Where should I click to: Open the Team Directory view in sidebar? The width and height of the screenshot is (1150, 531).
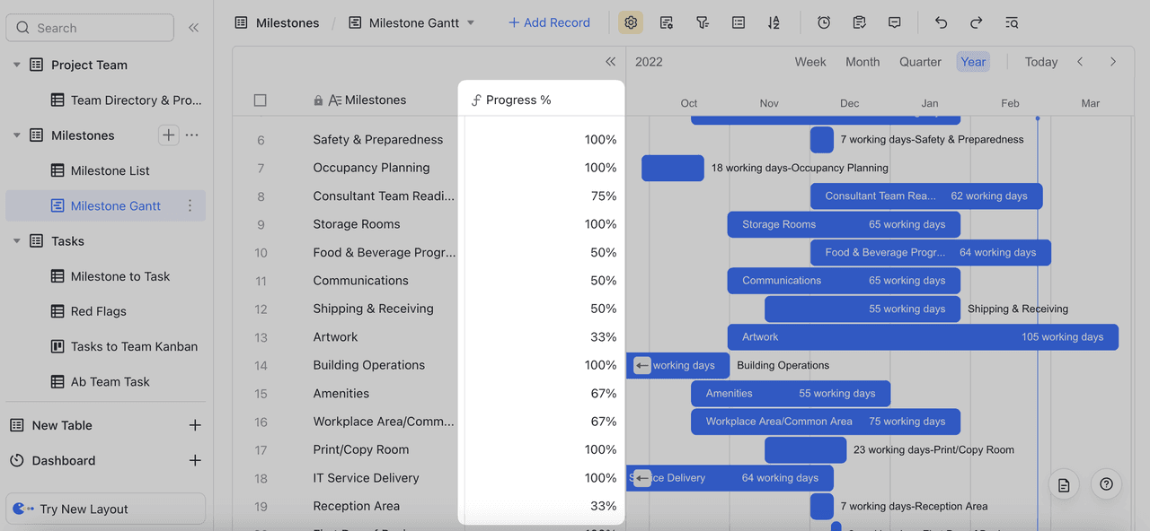[x=105, y=100]
